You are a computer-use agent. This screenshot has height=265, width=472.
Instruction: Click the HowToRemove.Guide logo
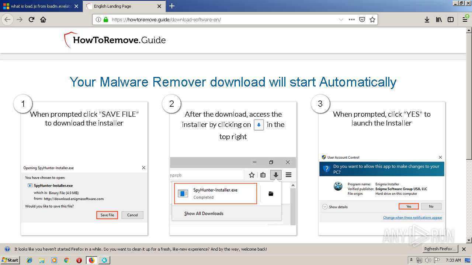pos(115,40)
